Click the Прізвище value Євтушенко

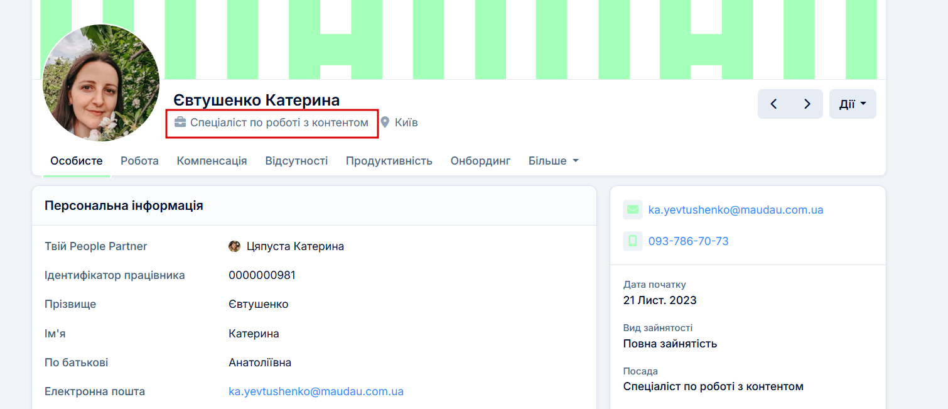pyautogui.click(x=259, y=304)
